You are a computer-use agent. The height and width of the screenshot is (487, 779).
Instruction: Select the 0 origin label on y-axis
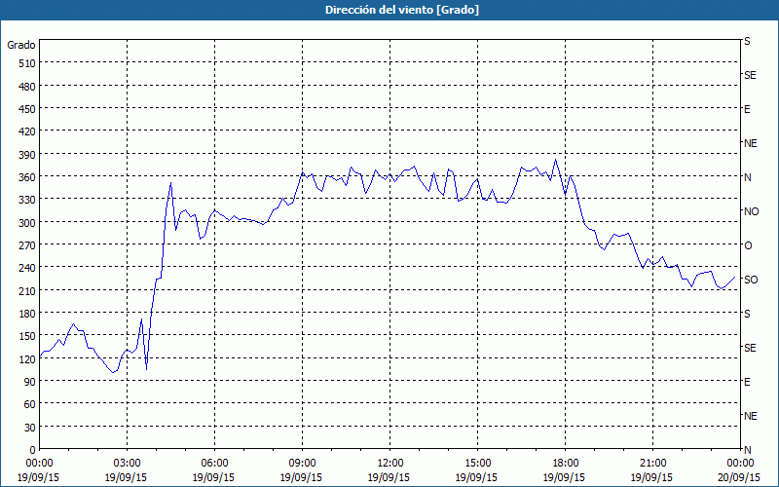point(32,450)
